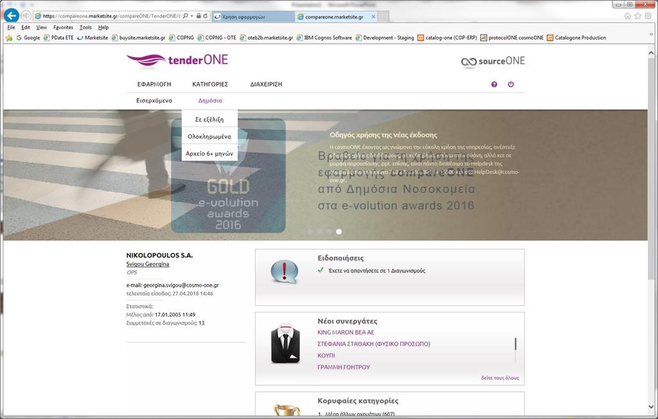This screenshot has width=658, height=419.
Task: Close the compareone.marketsite.gr tab
Action: pyautogui.click(x=373, y=17)
